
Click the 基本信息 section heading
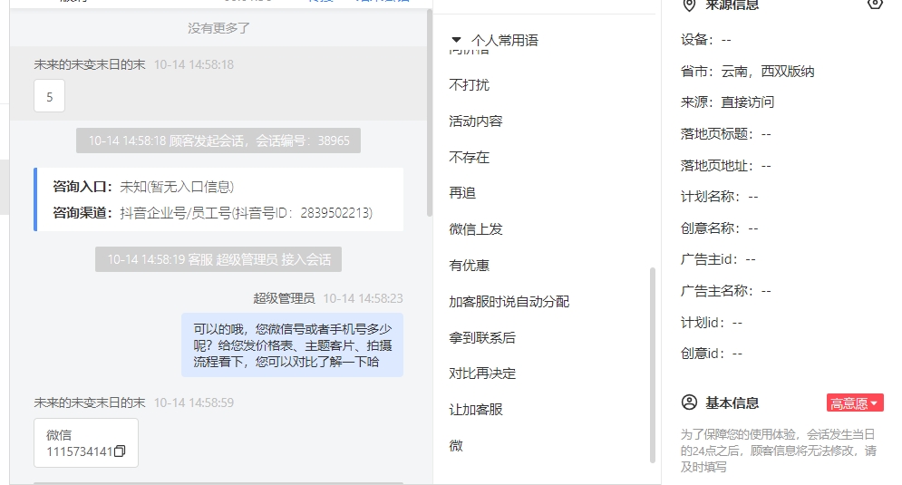[x=732, y=403]
